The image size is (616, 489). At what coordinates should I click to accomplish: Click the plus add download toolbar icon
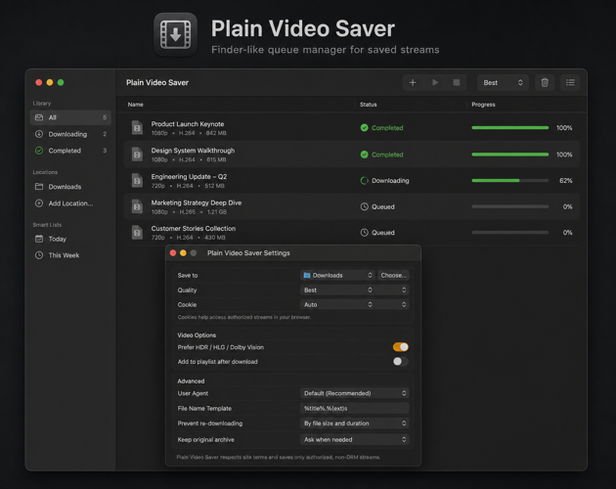(x=413, y=82)
